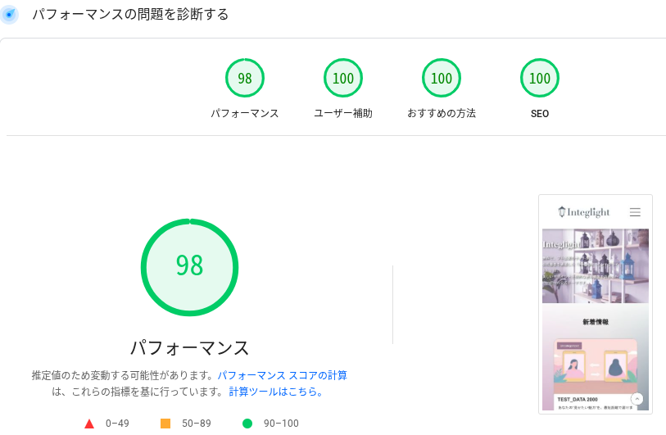The width and height of the screenshot is (666, 435).
Task: Click the パフォーマンス label under top gauge
Action: (x=245, y=114)
